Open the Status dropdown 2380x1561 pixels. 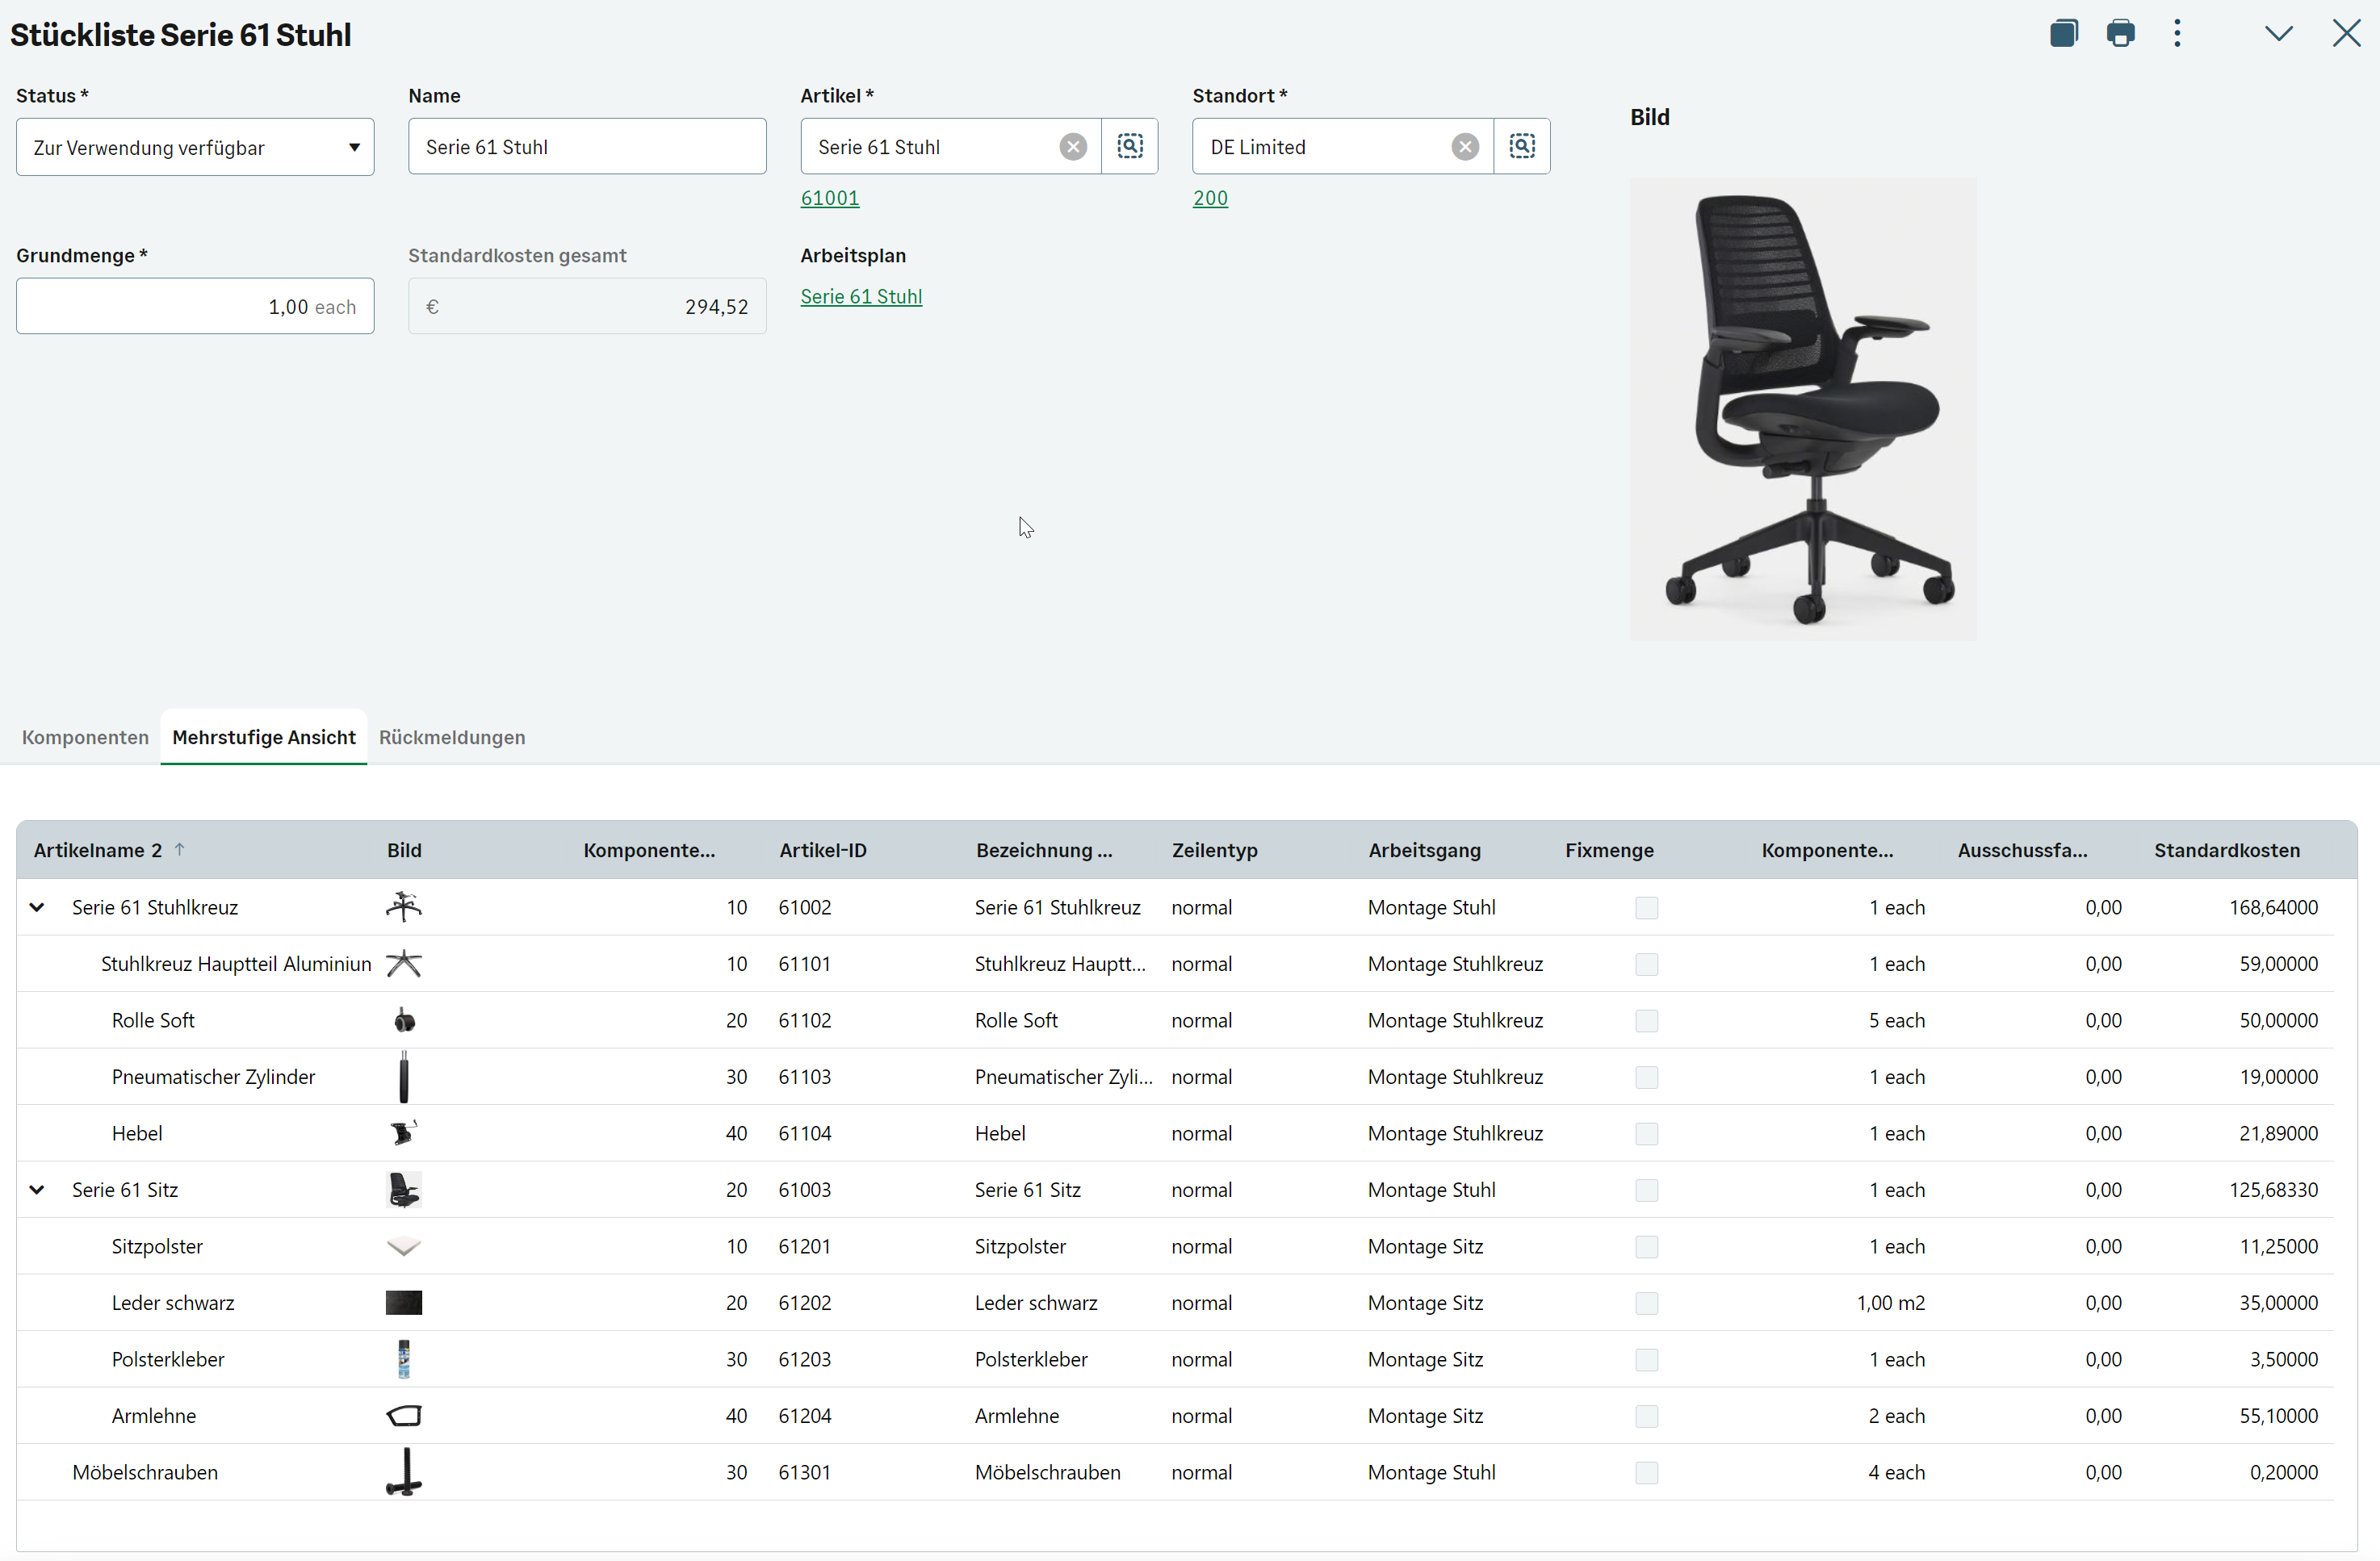point(195,147)
